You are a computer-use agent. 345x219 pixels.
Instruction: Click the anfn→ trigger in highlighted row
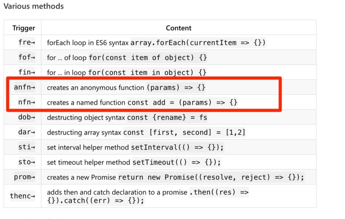coord(24,87)
